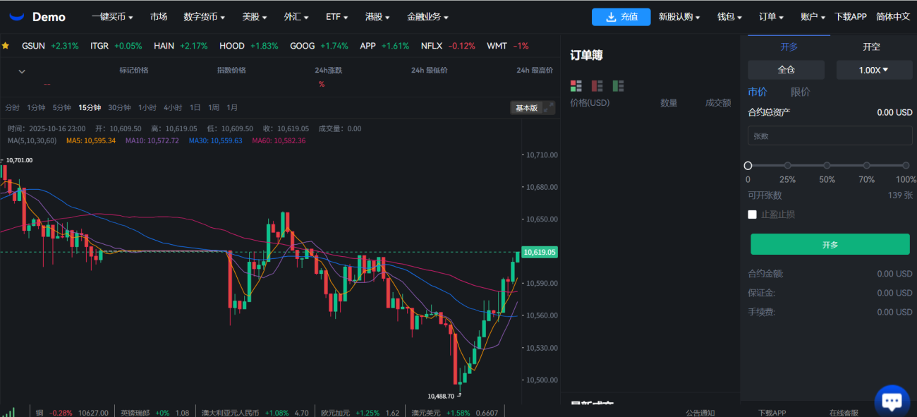Click the Demo logo icon
The image size is (917, 417).
(17, 16)
